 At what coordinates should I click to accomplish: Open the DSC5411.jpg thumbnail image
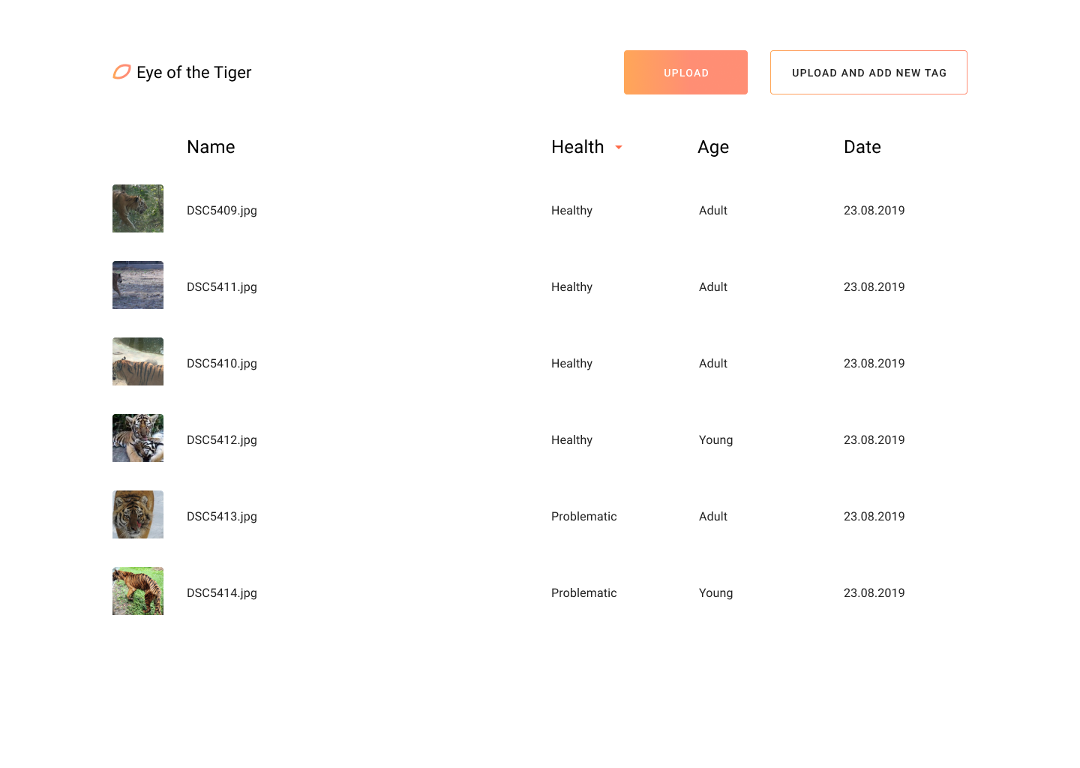[x=137, y=285]
